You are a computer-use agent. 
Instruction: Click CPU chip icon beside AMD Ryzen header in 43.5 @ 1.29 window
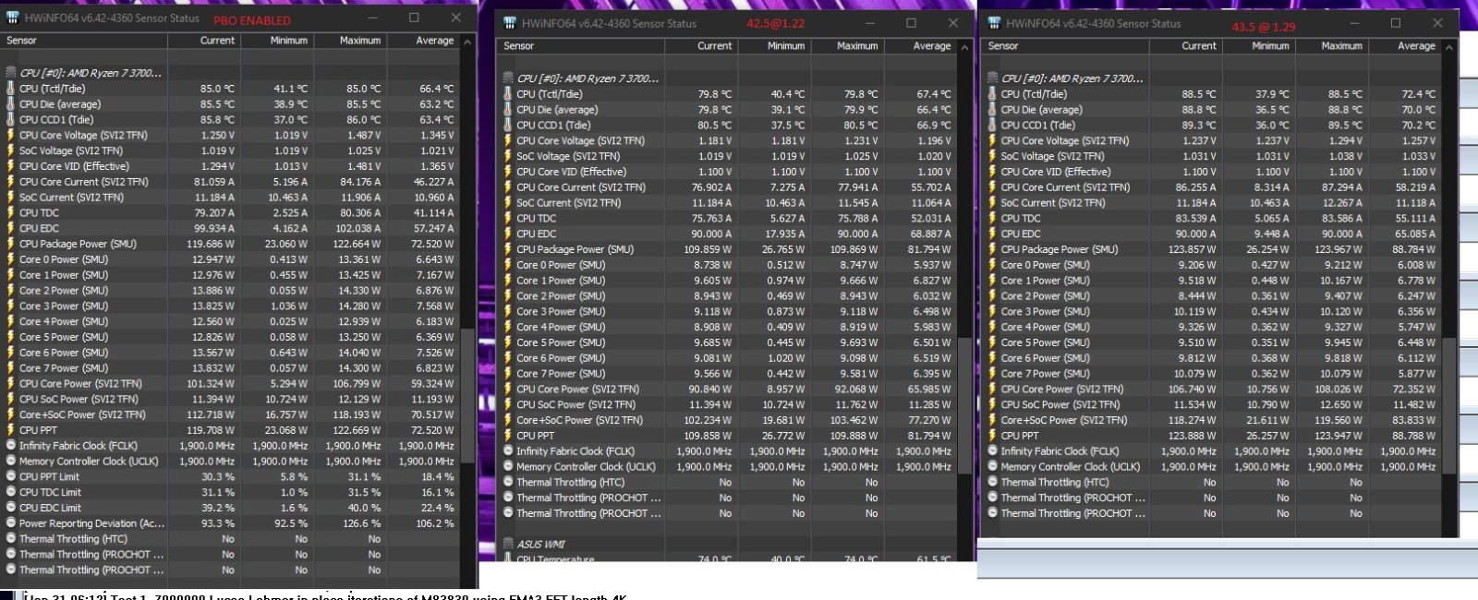[992, 78]
